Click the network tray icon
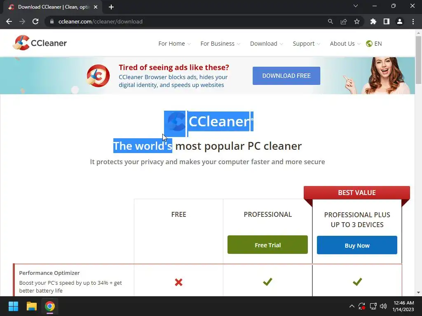 (x=373, y=306)
